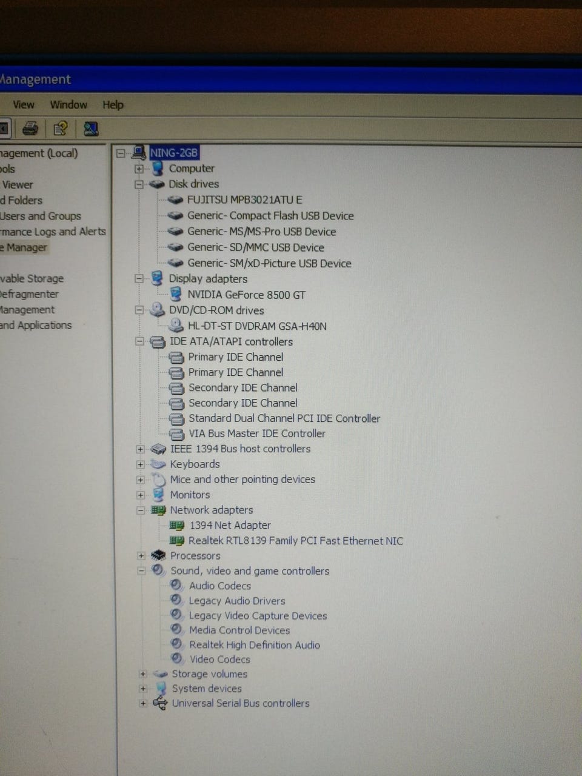Expand the Storage volumes node
This screenshot has width=582, height=776.
coord(143,674)
